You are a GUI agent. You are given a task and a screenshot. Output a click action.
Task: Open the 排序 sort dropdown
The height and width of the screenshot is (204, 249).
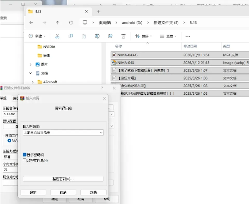point(143,36)
